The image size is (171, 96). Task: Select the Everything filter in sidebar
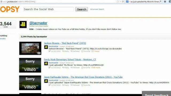(x=3, y=35)
